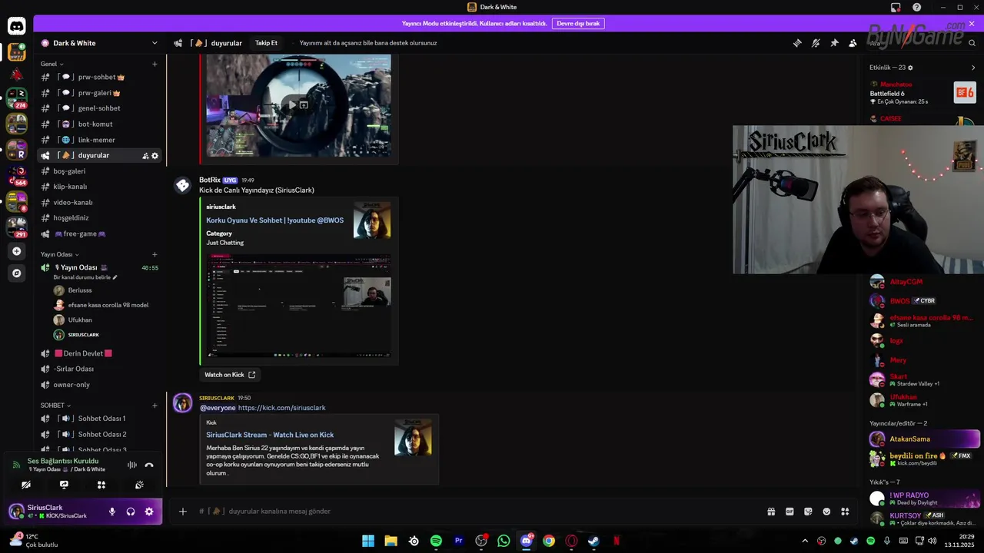Toggle member list icon in header
Screen dimensions: 984x553
click(853, 43)
